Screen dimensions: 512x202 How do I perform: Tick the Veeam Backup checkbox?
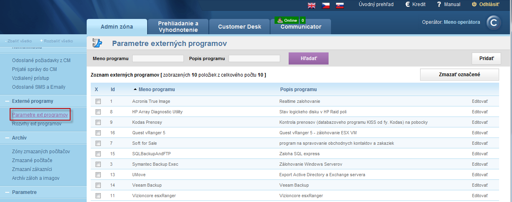pos(98,185)
